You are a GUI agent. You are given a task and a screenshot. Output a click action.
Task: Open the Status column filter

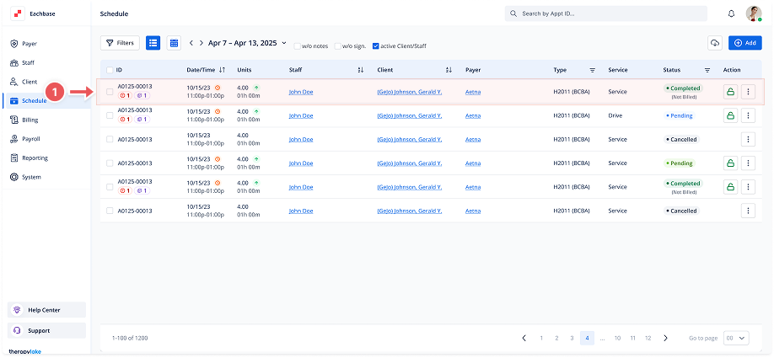click(x=707, y=70)
